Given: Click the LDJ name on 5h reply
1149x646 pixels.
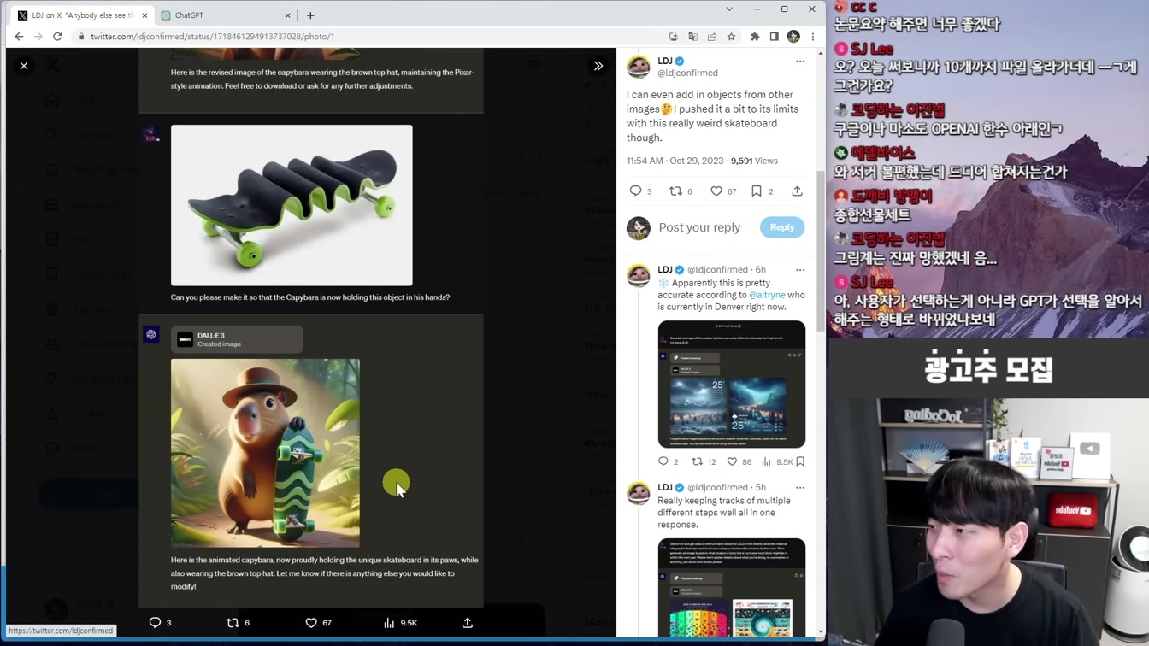Looking at the screenshot, I should [665, 487].
